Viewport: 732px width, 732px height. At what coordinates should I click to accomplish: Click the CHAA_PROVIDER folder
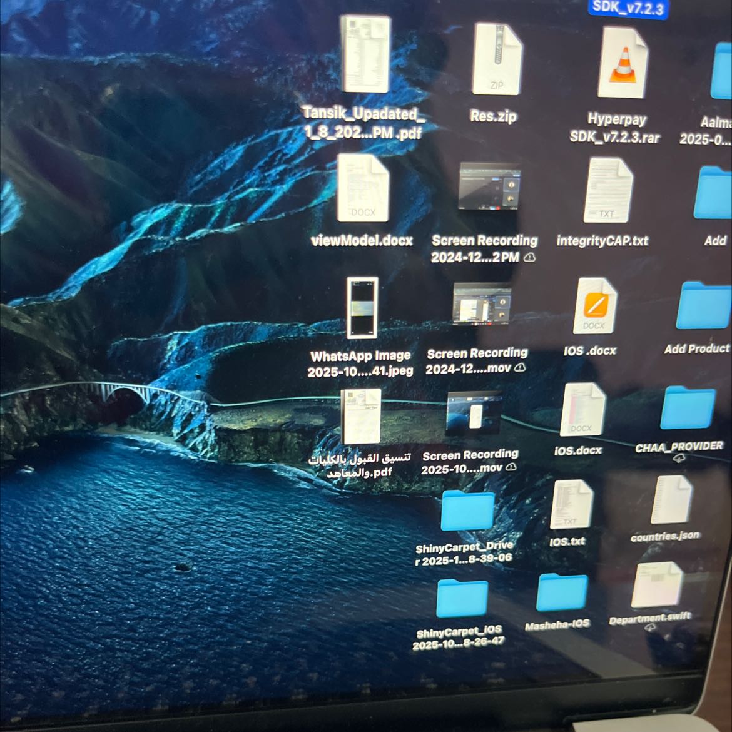pos(688,409)
